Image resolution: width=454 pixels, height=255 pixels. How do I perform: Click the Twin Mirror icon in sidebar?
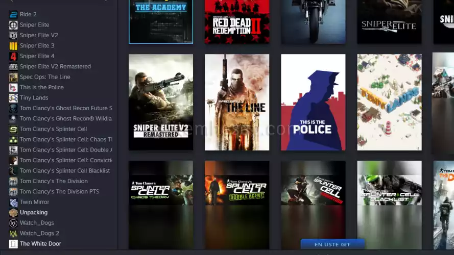(x=13, y=202)
